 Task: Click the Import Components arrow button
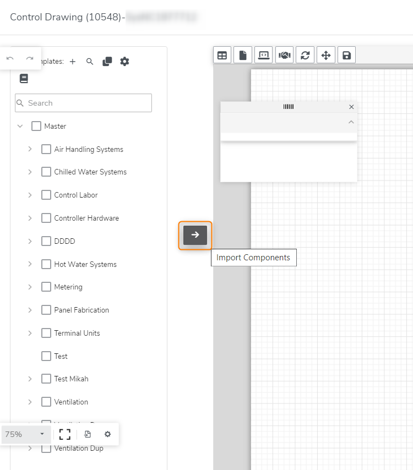195,235
